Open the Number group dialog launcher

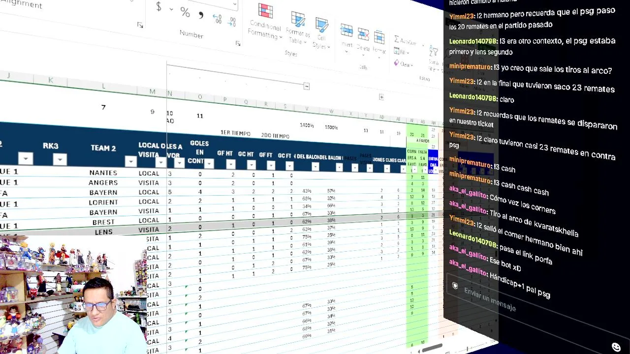coord(238,43)
